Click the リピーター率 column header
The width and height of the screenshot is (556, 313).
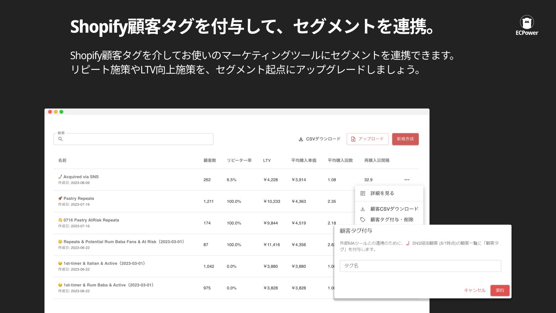click(239, 160)
